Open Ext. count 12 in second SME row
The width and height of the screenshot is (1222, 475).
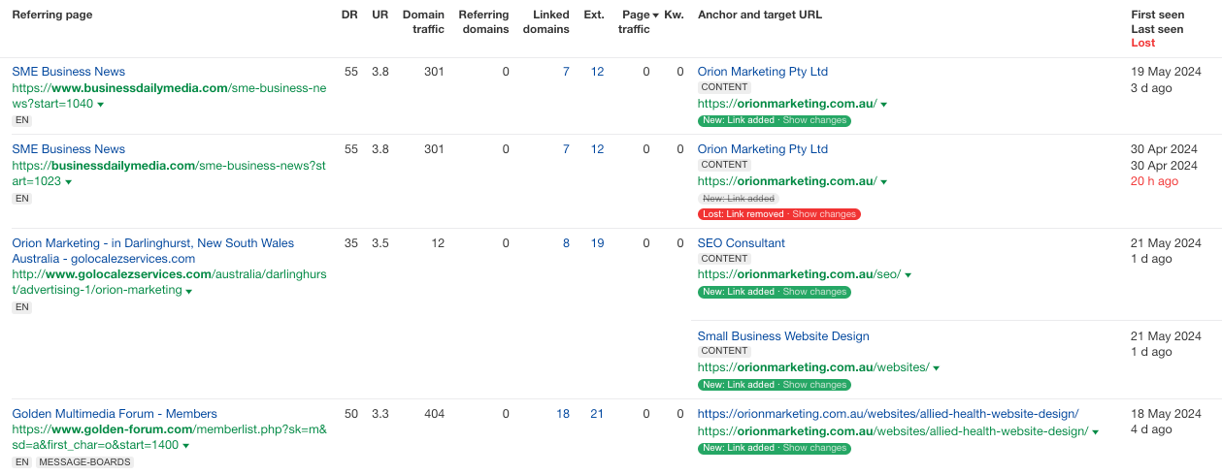597,149
